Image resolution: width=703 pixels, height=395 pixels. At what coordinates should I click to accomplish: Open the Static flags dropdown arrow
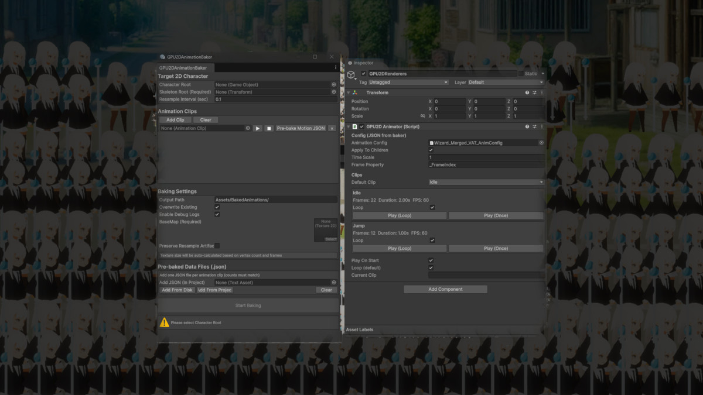pyautogui.click(x=542, y=74)
